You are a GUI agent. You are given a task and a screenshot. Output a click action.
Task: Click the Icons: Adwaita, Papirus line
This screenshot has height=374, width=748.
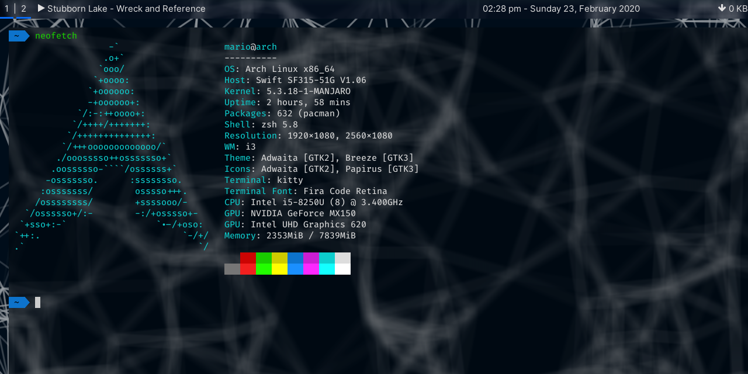point(321,169)
